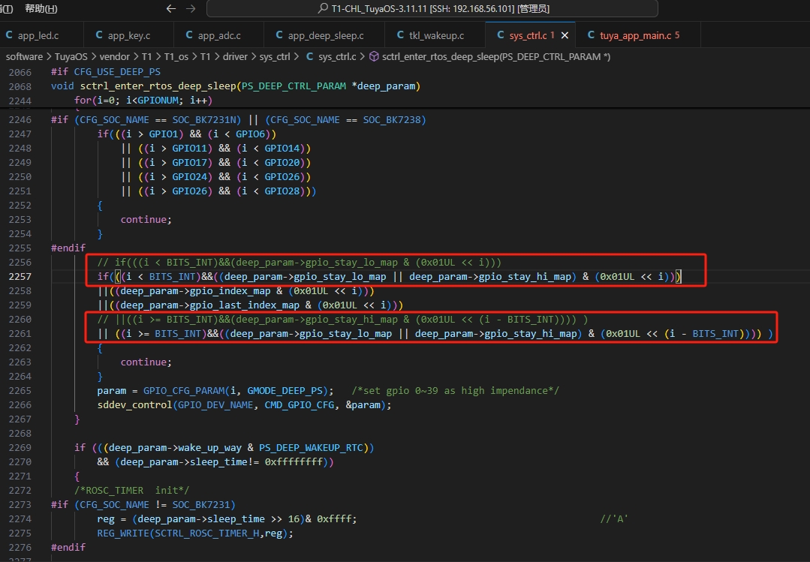Click PS_DEEP_WAKEUP_RTC on line 2269

pos(311,448)
